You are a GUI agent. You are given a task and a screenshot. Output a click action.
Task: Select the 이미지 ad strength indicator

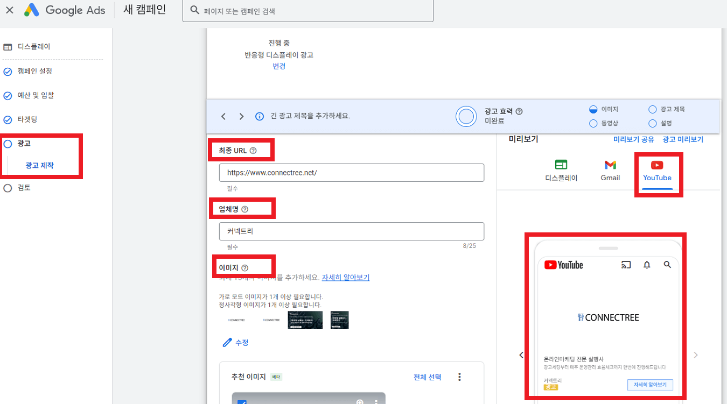604,109
